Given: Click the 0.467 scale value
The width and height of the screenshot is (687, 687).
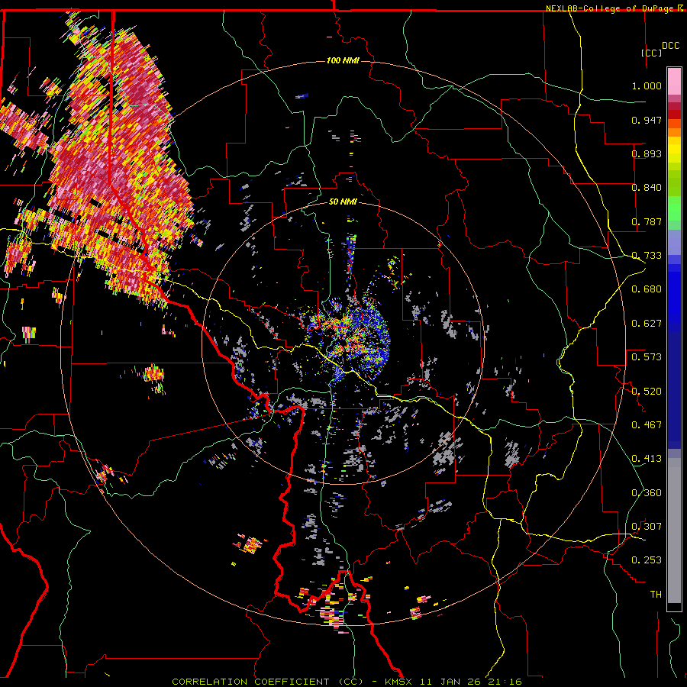Looking at the screenshot, I should tap(647, 425).
